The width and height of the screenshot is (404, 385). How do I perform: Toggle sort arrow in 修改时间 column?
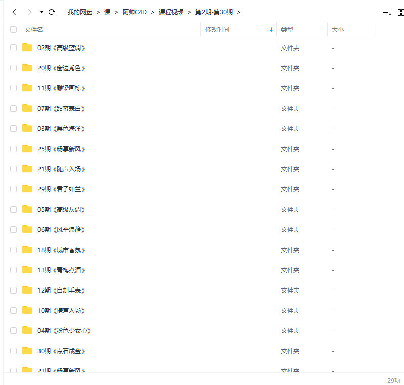click(271, 30)
